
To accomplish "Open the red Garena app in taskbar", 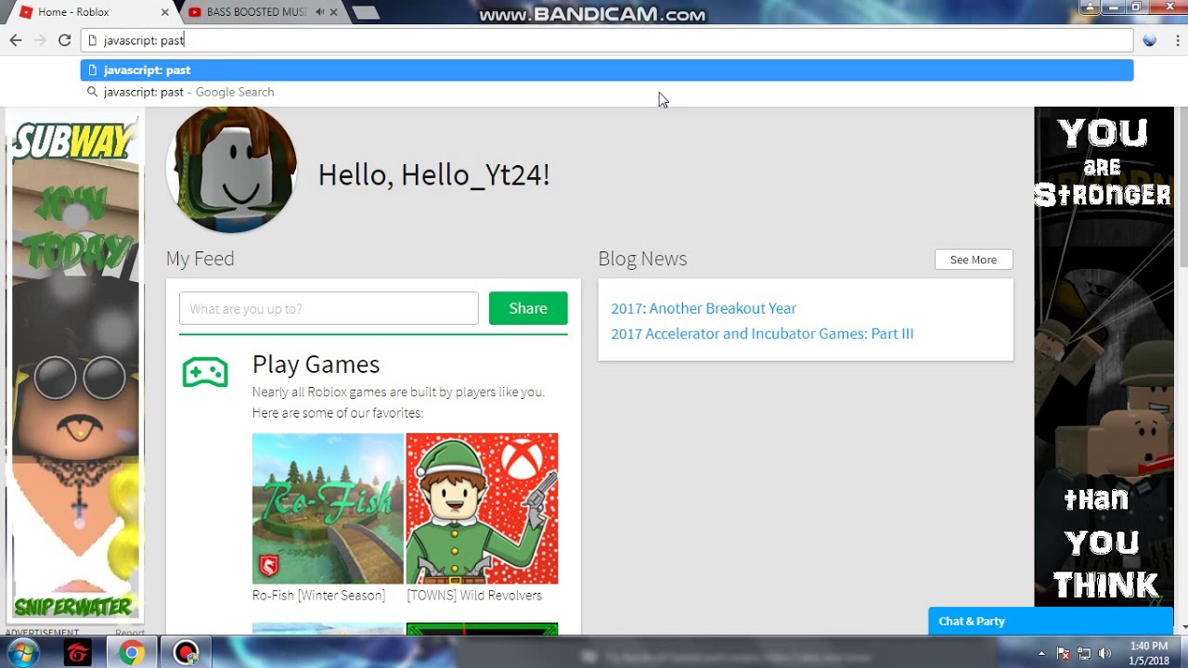I will click(78, 653).
